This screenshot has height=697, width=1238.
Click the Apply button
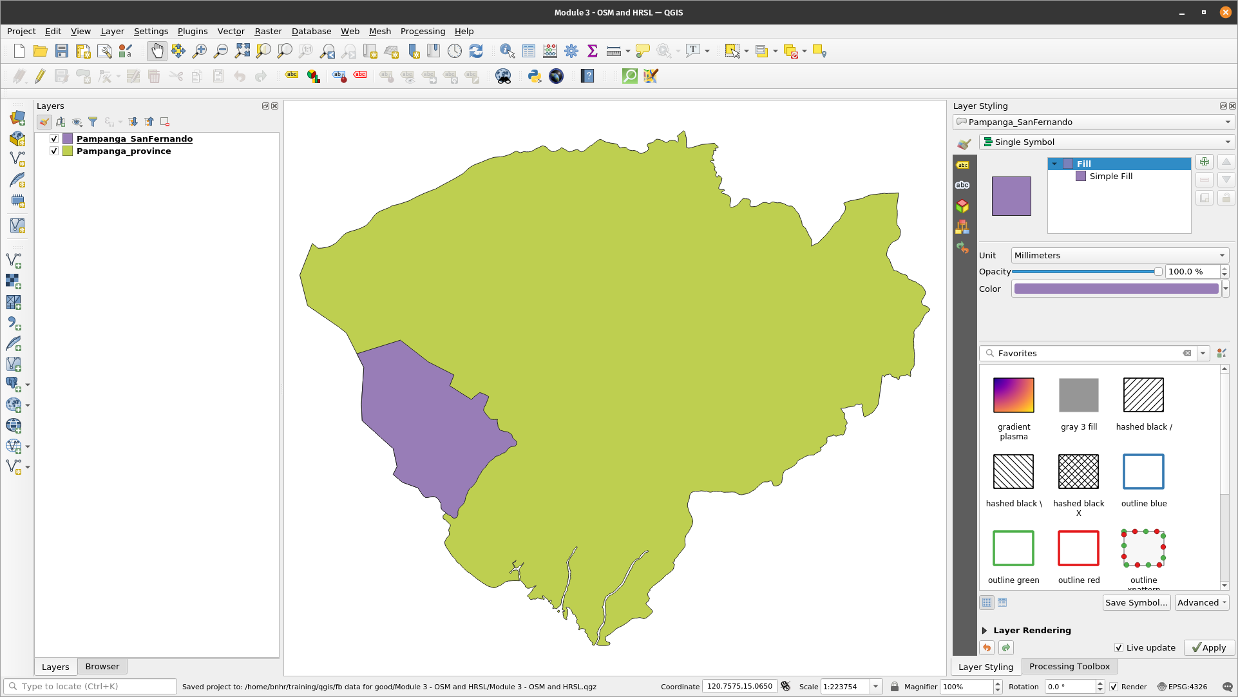[x=1209, y=647]
